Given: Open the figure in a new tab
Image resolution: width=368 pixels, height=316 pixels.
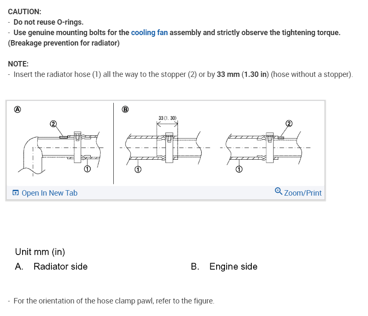Looking at the screenshot, I should (x=49, y=193).
